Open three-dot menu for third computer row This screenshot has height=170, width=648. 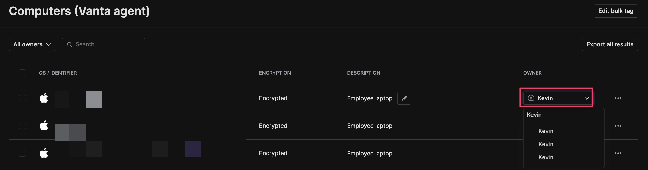(618, 153)
